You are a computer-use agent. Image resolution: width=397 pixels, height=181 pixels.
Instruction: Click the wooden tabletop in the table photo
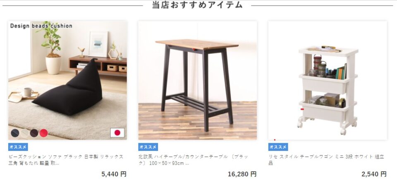pyautogui.click(x=197, y=44)
